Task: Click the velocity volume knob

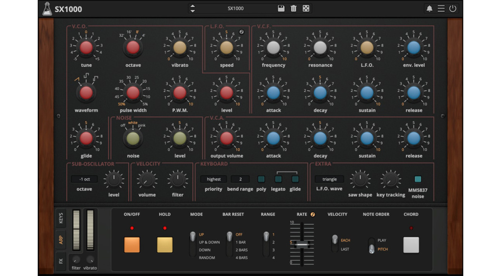Action: pyautogui.click(x=147, y=179)
